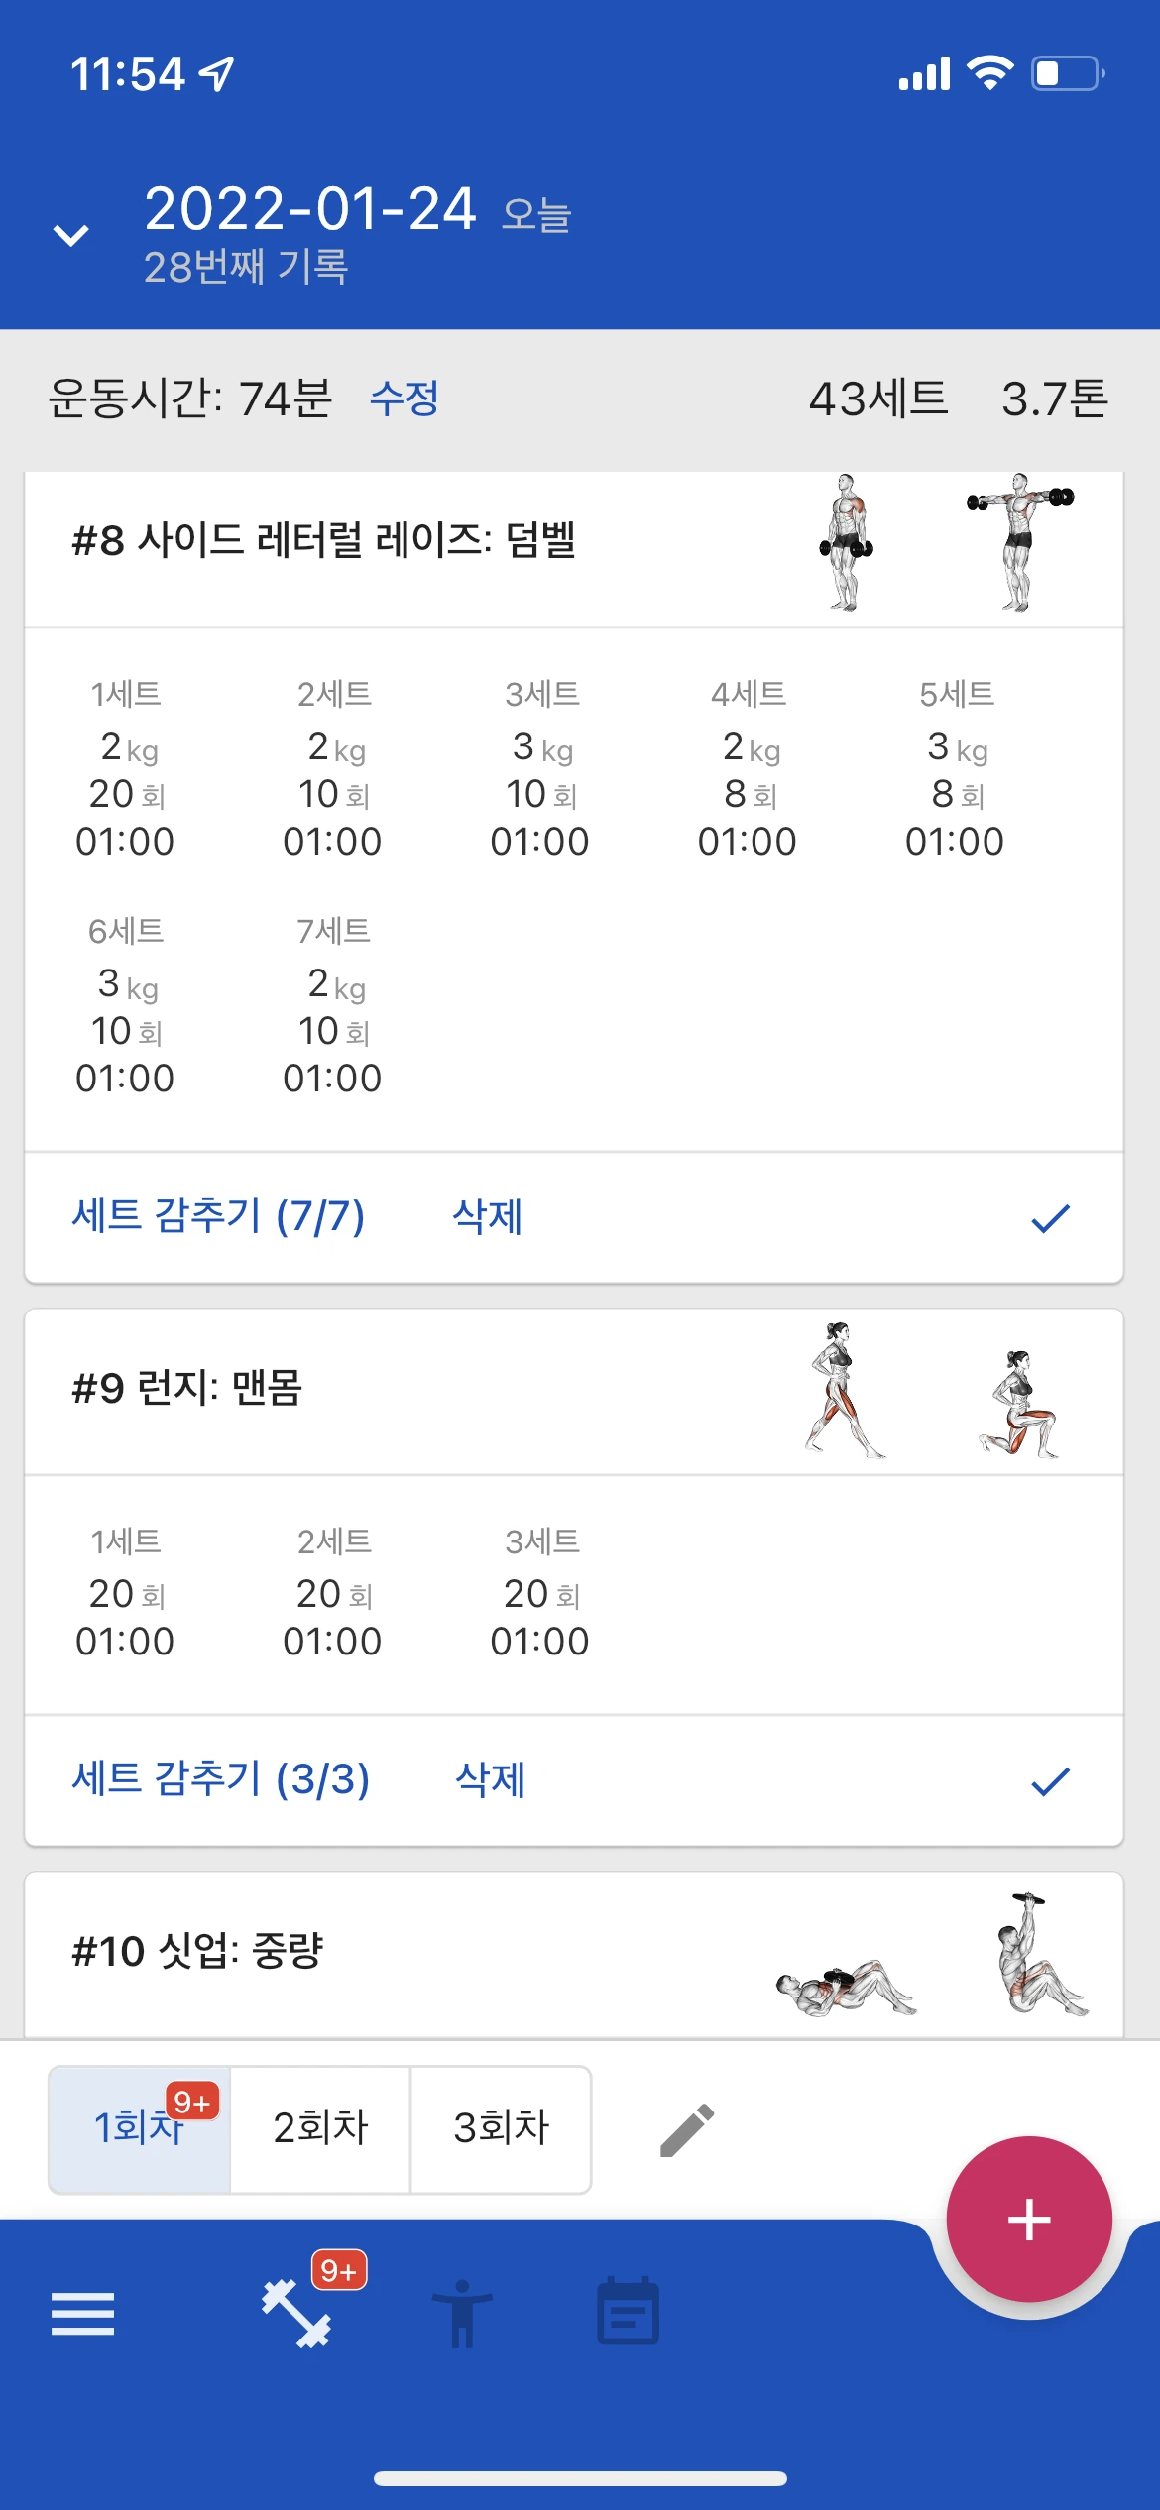Screen dimensions: 1160x2510
Task: Open the calendar icon in bottom bar
Action: [x=628, y=2312]
